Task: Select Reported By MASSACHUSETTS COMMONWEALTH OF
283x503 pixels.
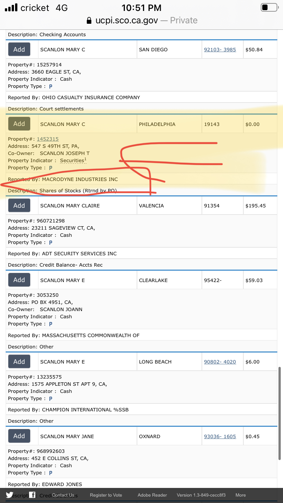Action: pyautogui.click(x=74, y=335)
